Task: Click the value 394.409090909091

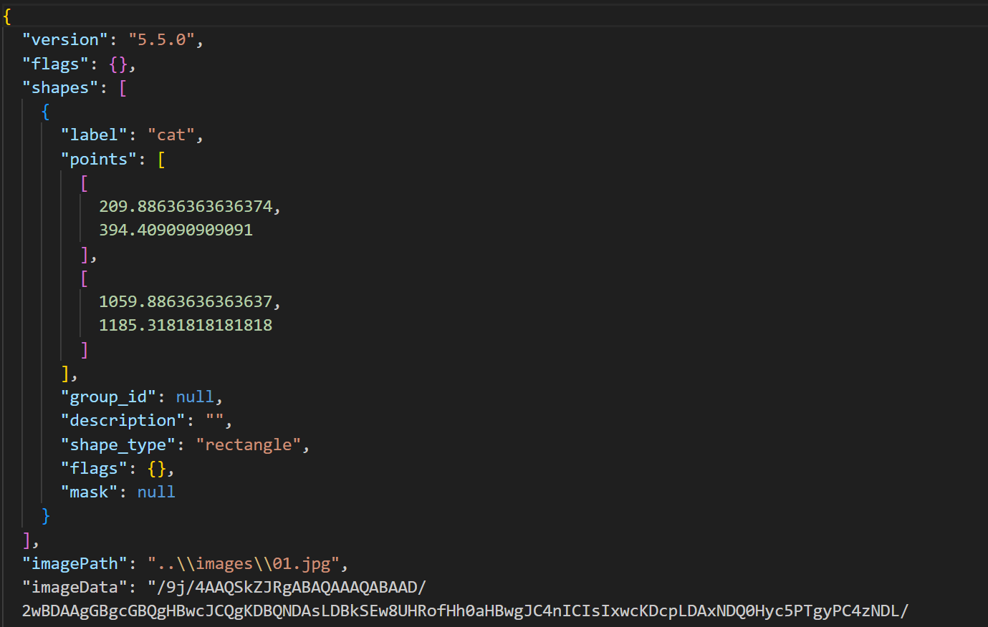Action: [x=176, y=230]
